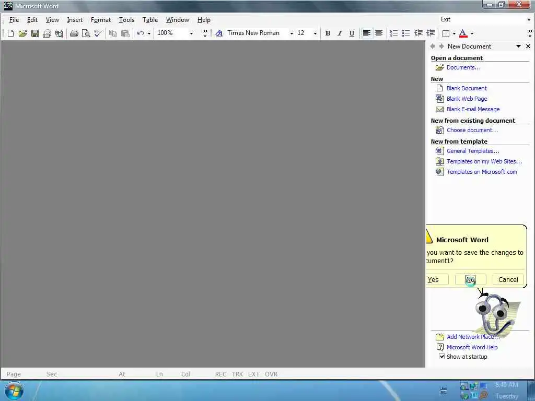535x401 pixels.
Task: Toggle Underline formatting
Action: click(x=352, y=33)
